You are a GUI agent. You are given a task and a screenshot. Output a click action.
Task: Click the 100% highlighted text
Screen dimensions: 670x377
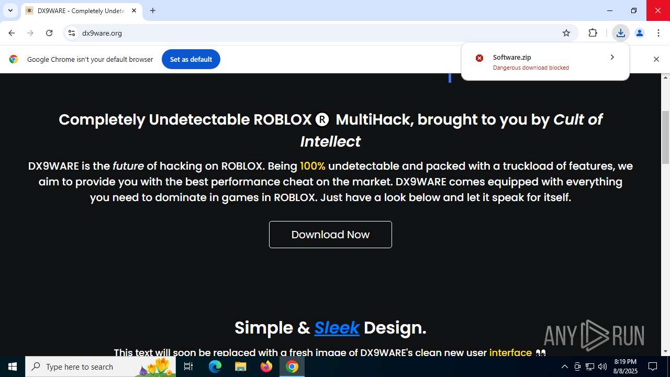(x=312, y=166)
